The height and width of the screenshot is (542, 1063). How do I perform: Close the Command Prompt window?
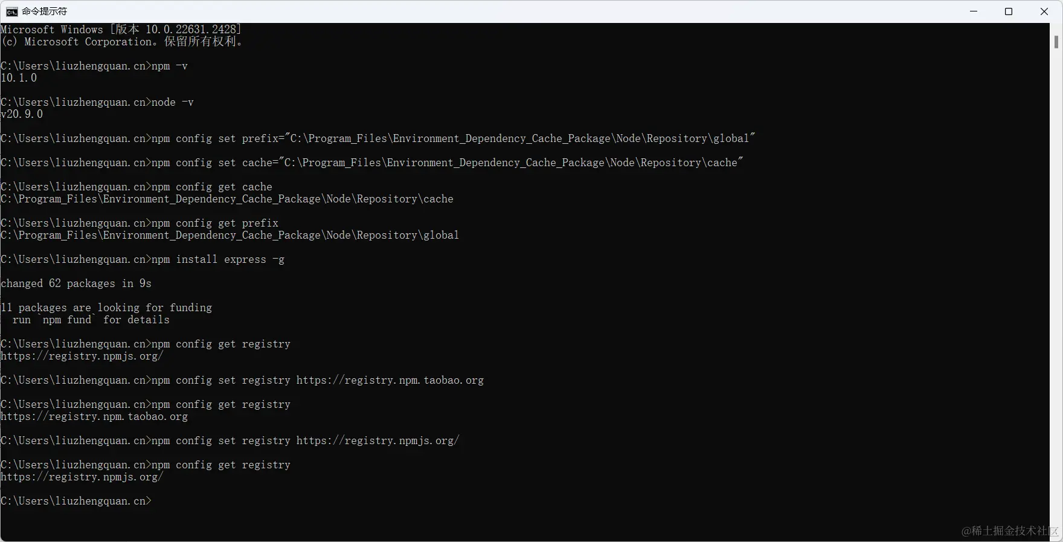coord(1044,11)
